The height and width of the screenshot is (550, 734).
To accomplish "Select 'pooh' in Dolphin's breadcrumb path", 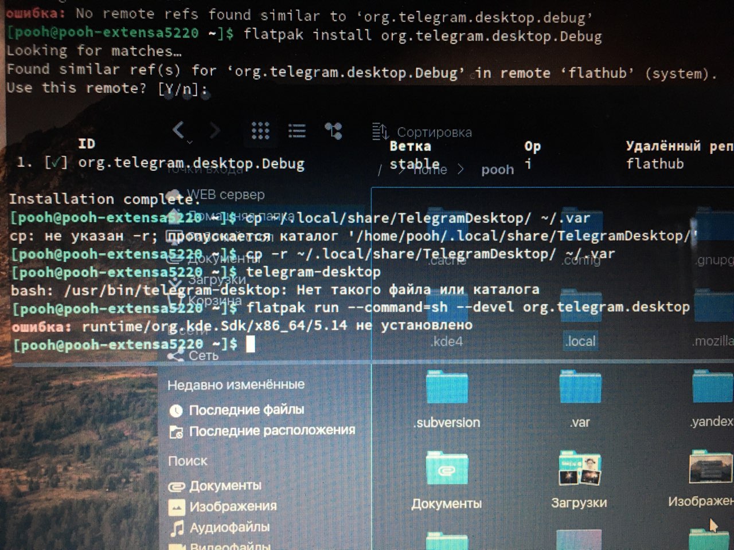I will click(x=497, y=170).
